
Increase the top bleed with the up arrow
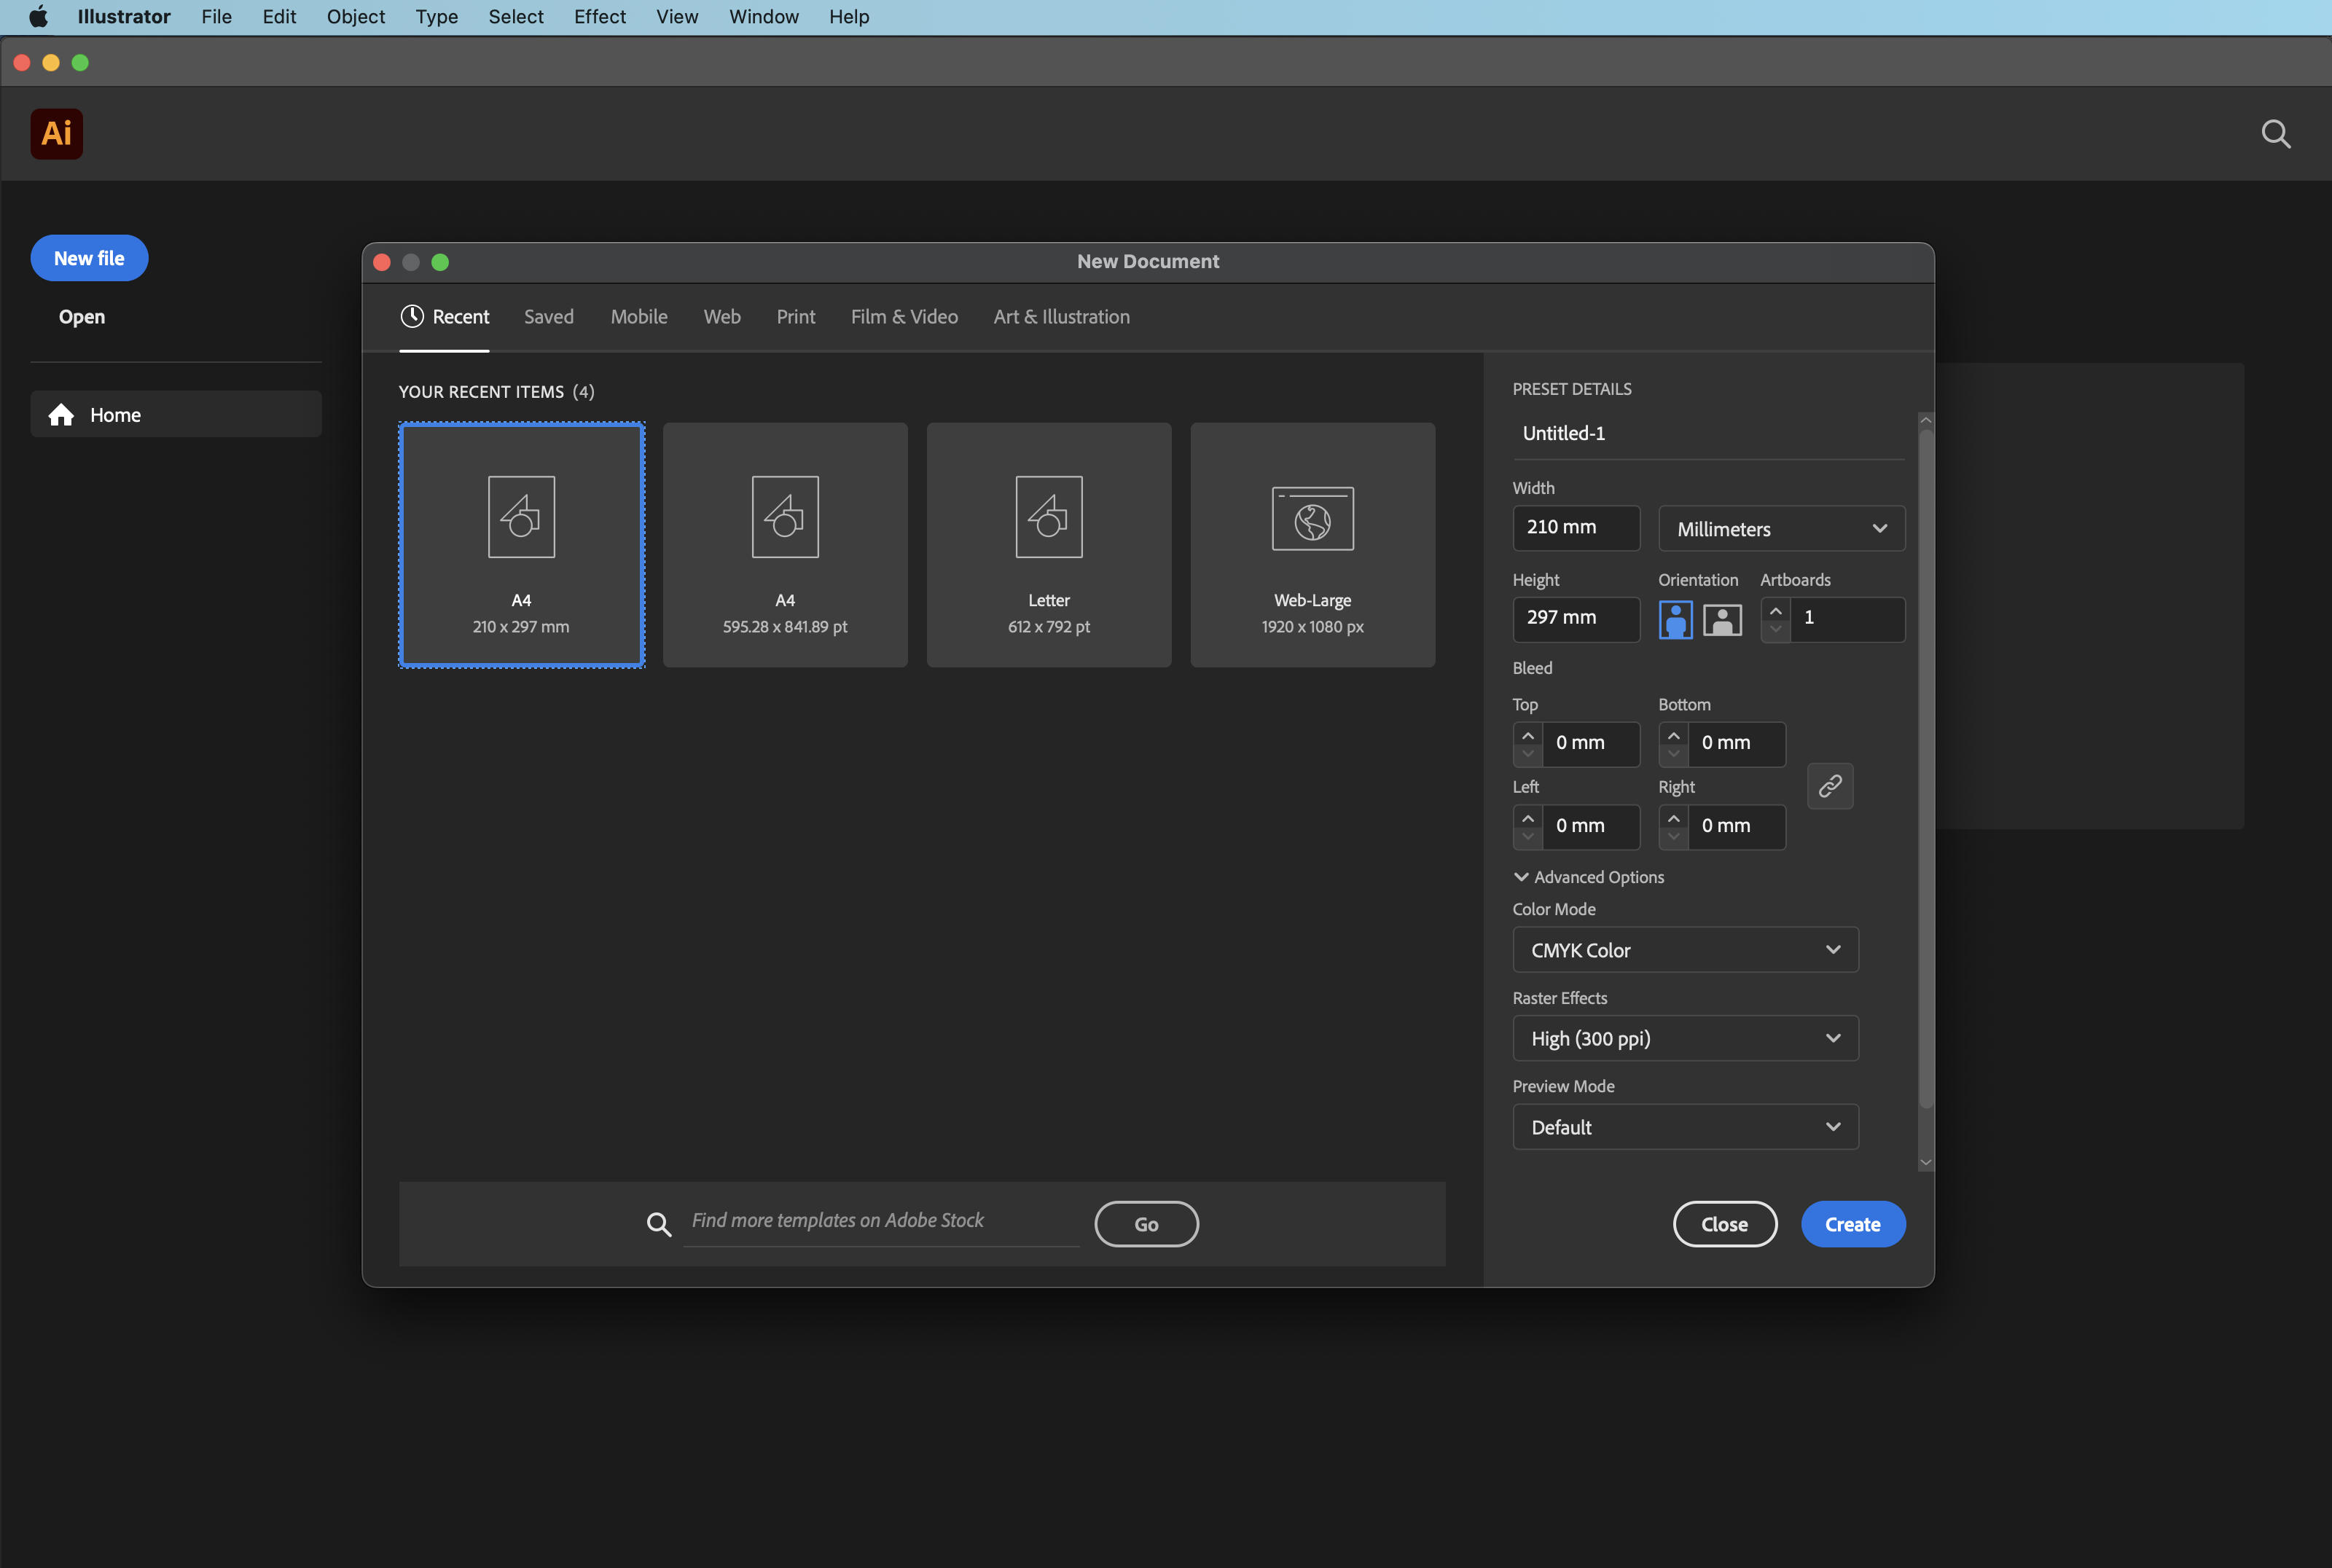(1527, 735)
